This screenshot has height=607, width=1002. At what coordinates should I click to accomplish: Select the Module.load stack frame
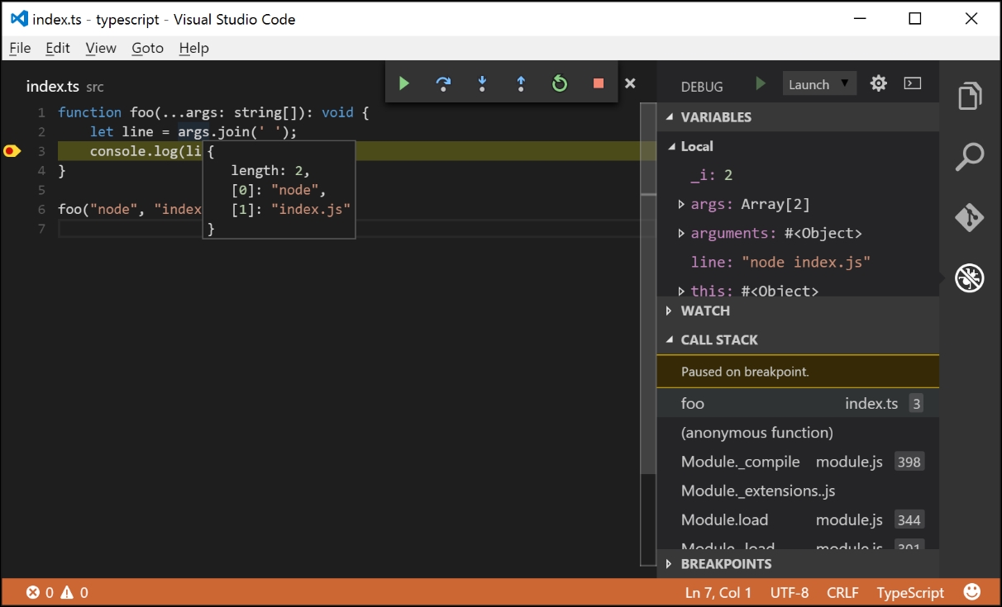pos(798,519)
